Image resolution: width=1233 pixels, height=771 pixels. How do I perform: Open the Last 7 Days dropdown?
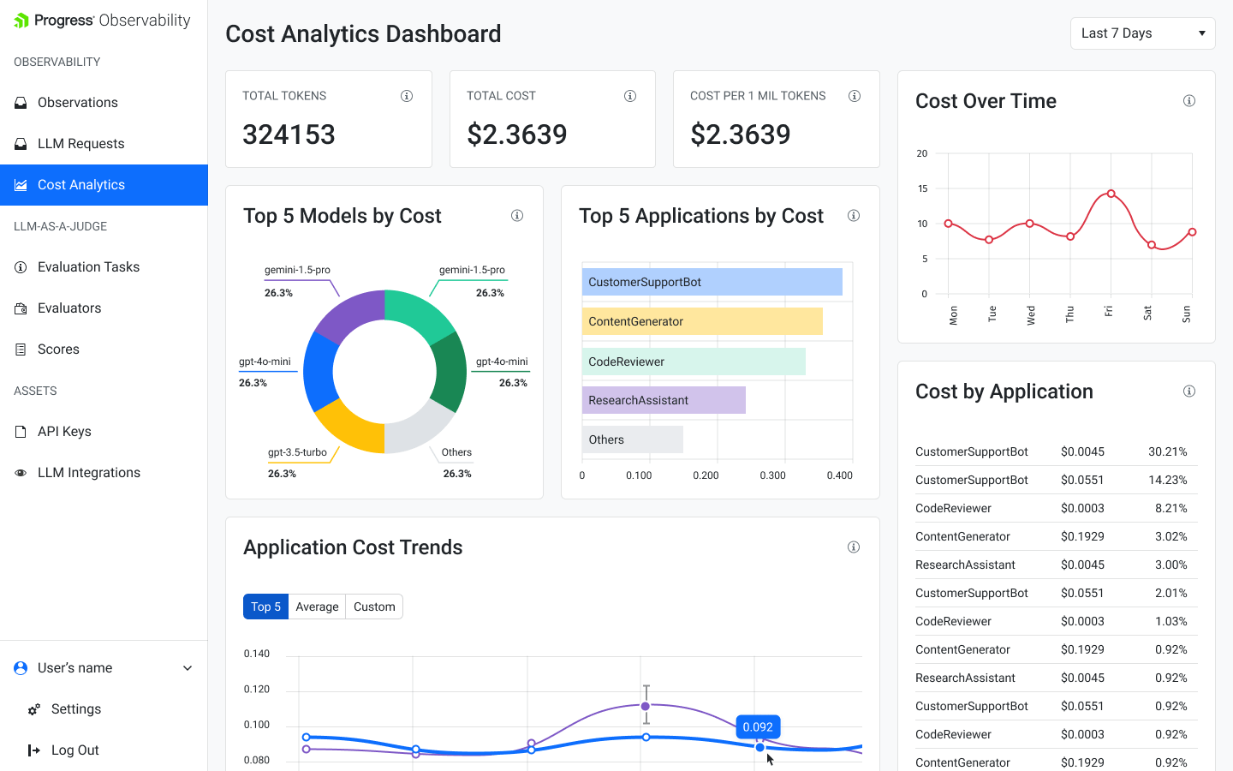(1142, 33)
